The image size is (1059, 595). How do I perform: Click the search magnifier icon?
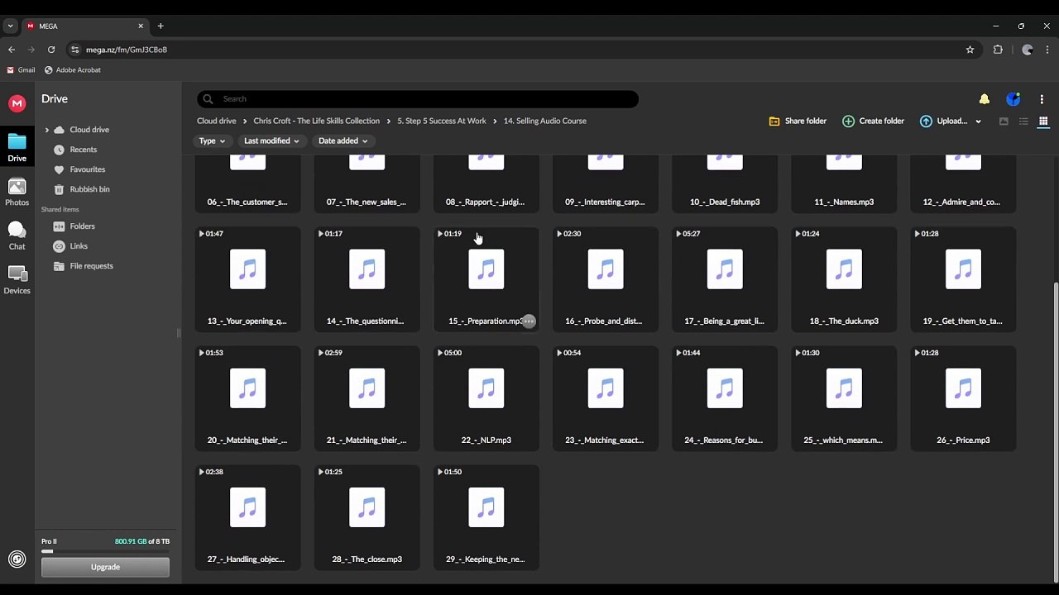pyautogui.click(x=208, y=99)
